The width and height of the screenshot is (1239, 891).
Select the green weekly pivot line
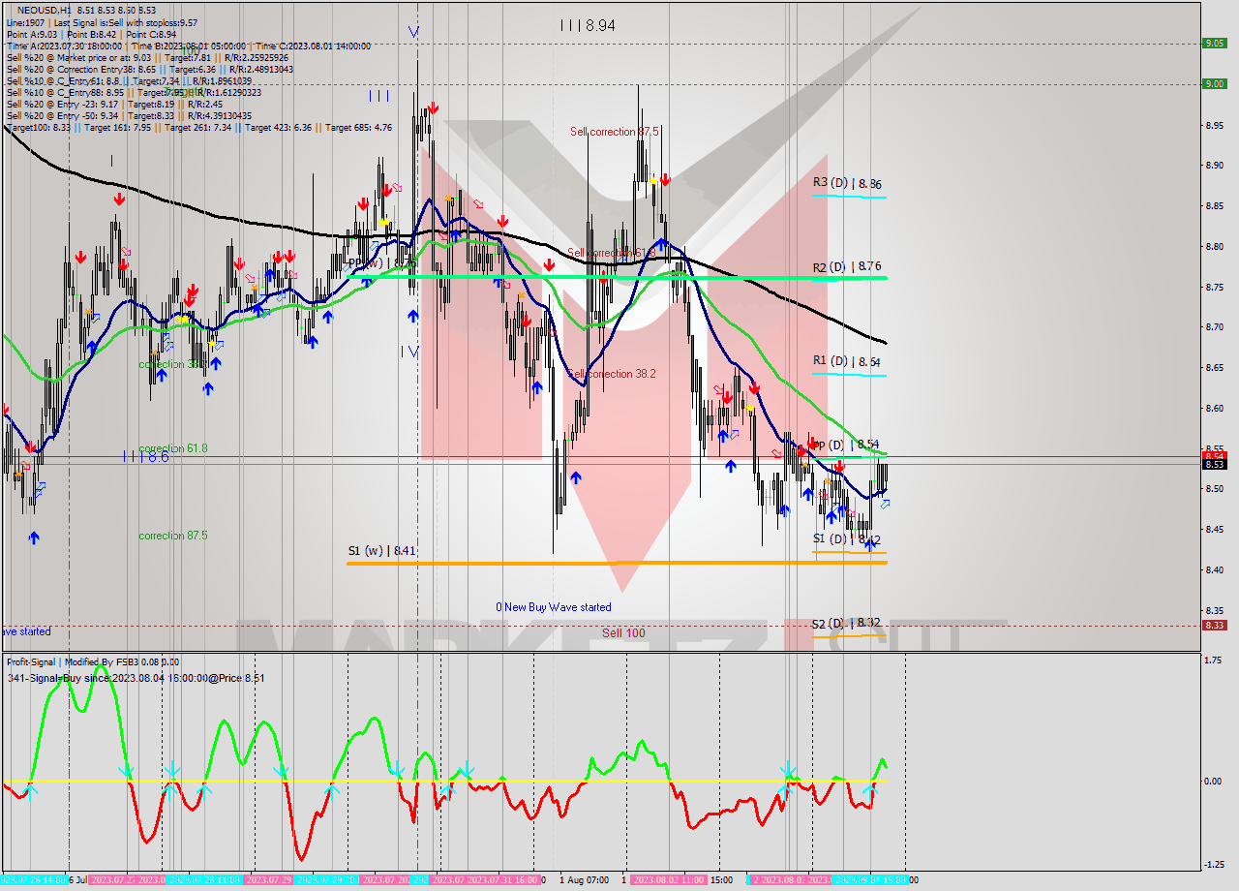pos(617,277)
